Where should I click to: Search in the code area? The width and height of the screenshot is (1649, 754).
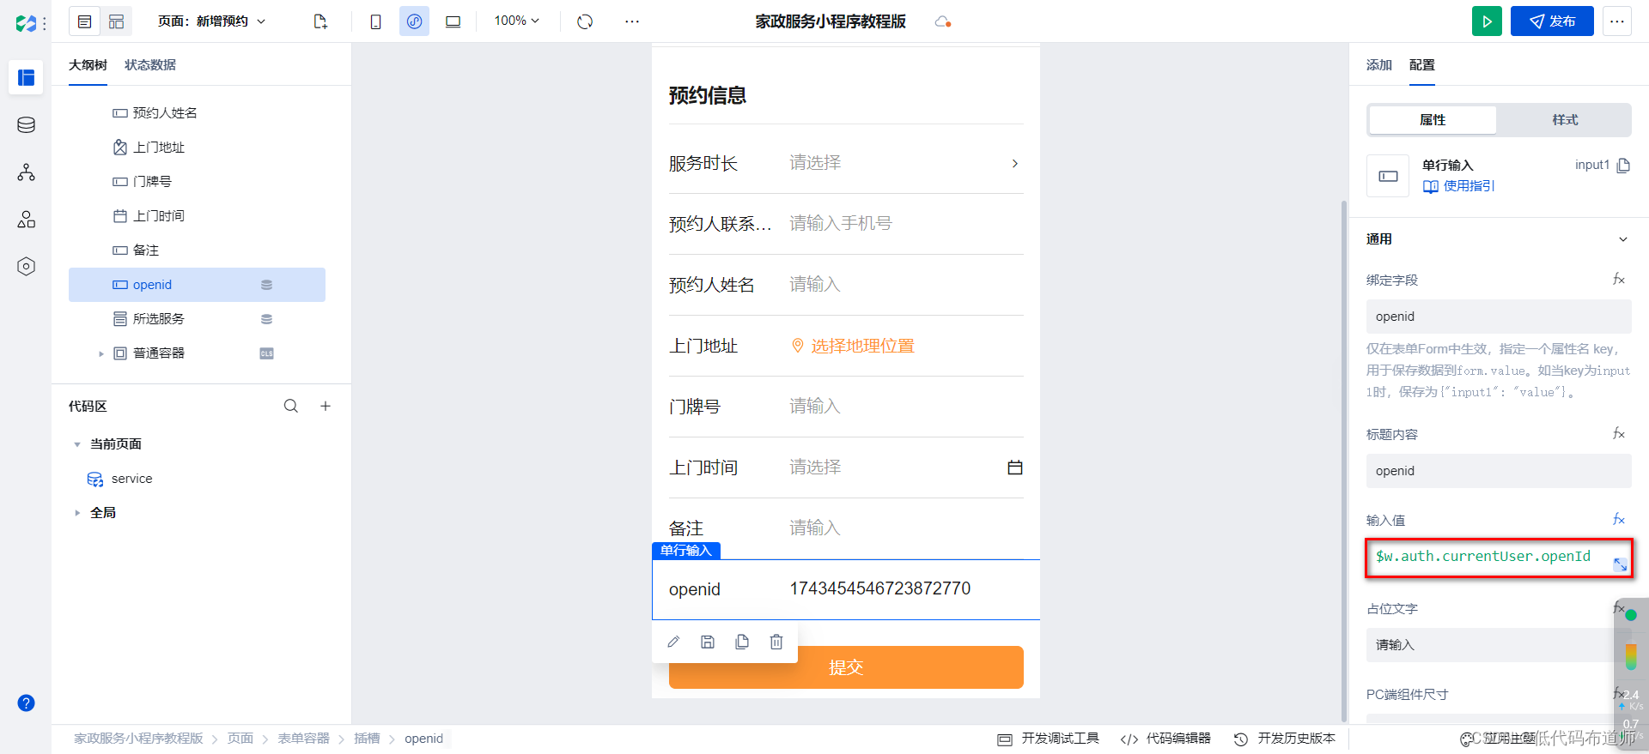tap(291, 406)
